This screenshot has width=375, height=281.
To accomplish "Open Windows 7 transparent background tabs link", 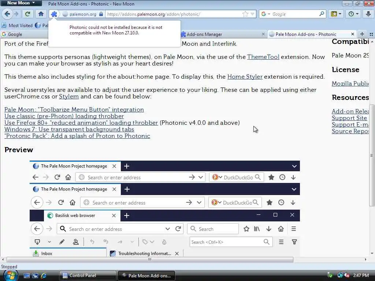I will [x=69, y=129].
